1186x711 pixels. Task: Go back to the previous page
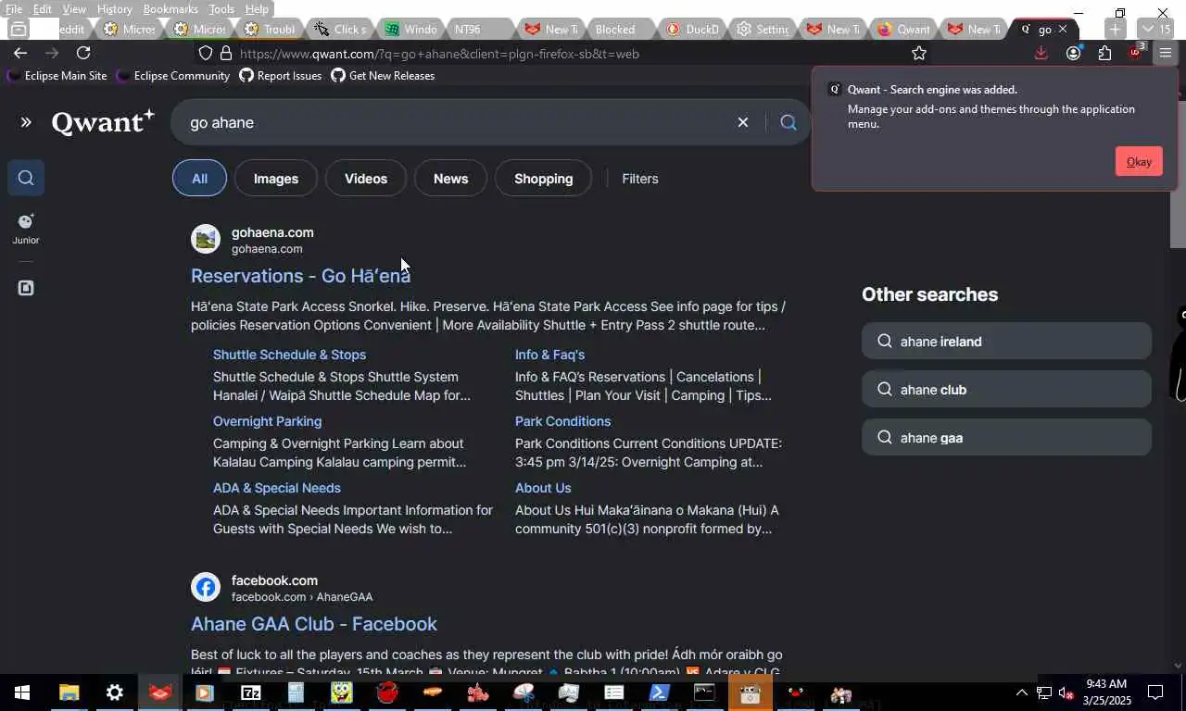(x=20, y=53)
